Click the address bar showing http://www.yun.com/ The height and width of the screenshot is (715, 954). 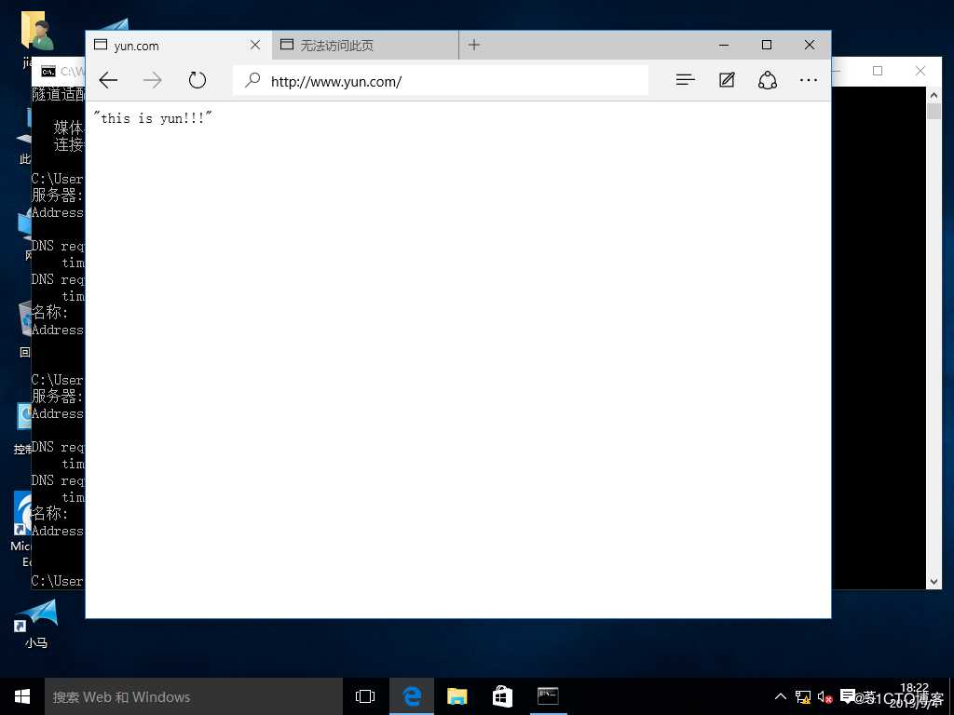[441, 81]
